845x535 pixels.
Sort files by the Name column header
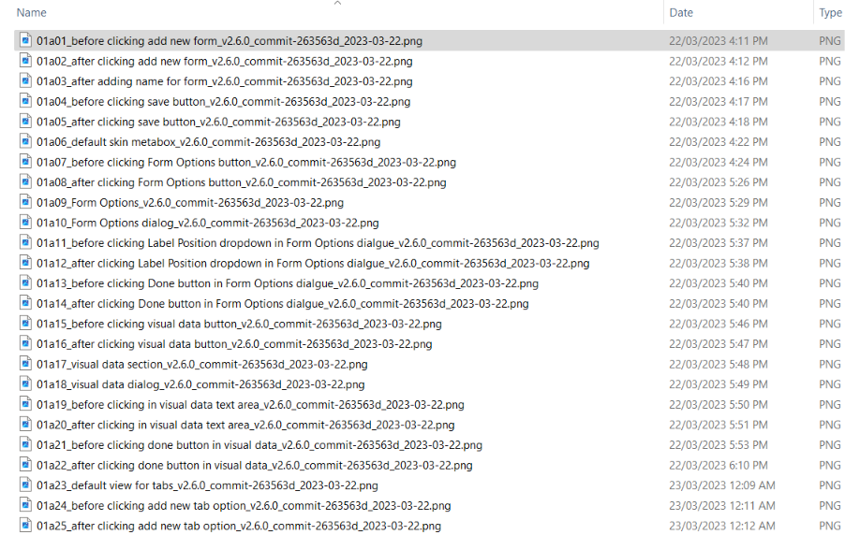[32, 13]
